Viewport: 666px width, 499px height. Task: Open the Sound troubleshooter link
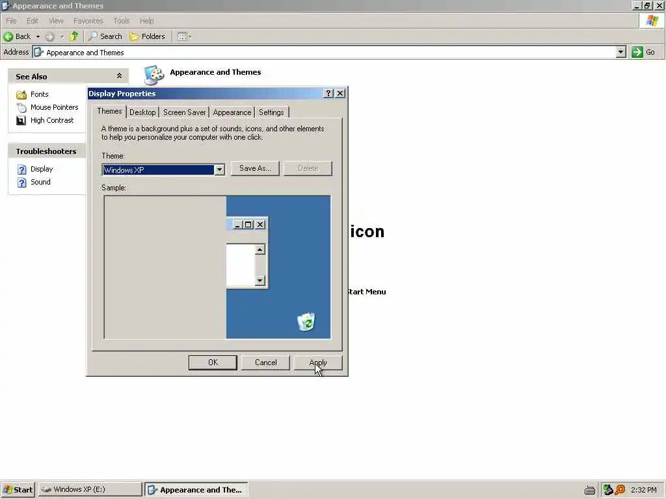click(40, 182)
